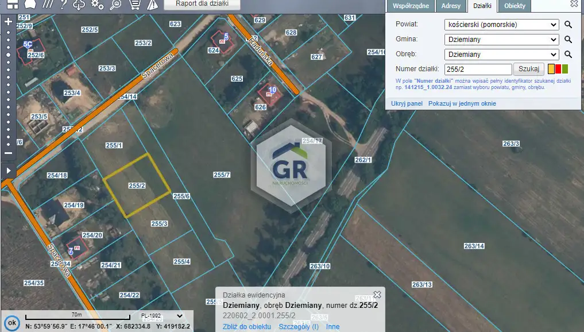Open the Gmina dropdown

(501, 40)
